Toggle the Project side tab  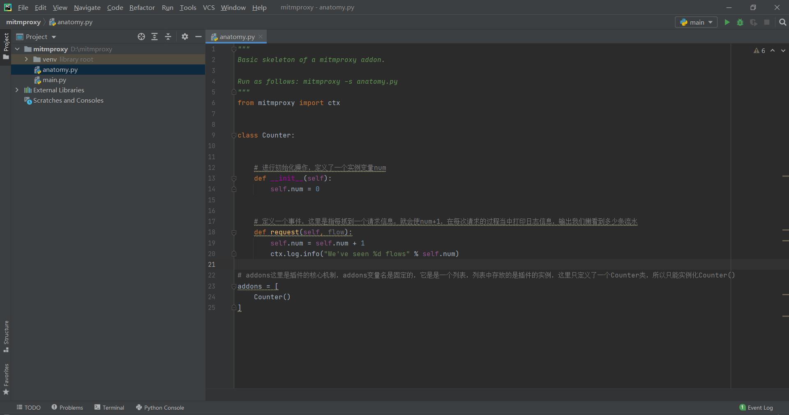[x=6, y=46]
